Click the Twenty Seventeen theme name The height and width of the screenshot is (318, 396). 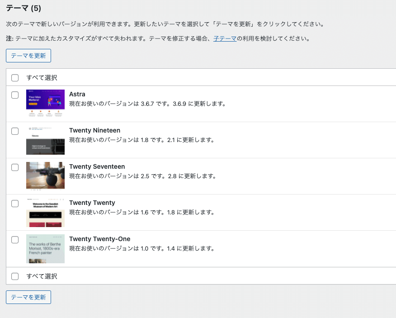[x=98, y=166]
